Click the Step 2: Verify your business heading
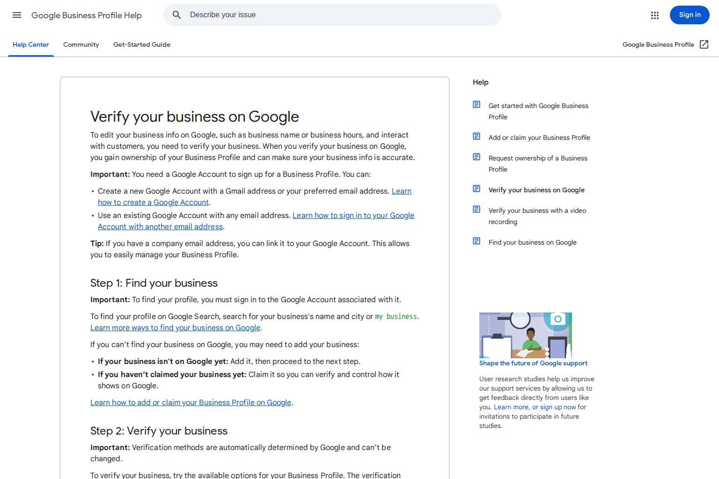 point(159,431)
